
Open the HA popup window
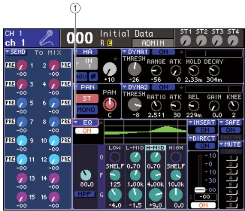(x=85, y=52)
